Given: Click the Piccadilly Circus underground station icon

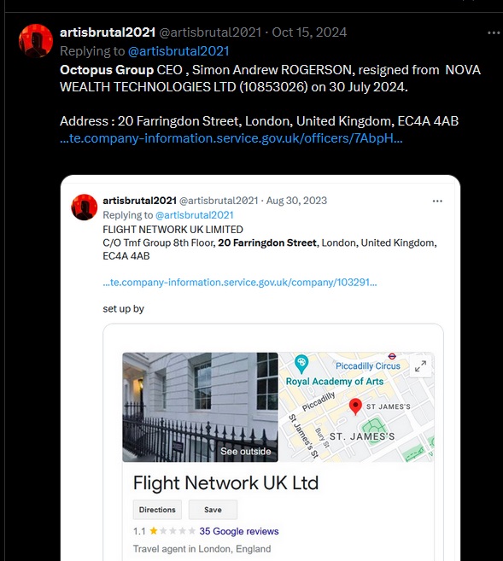Looking at the screenshot, I should [x=392, y=356].
